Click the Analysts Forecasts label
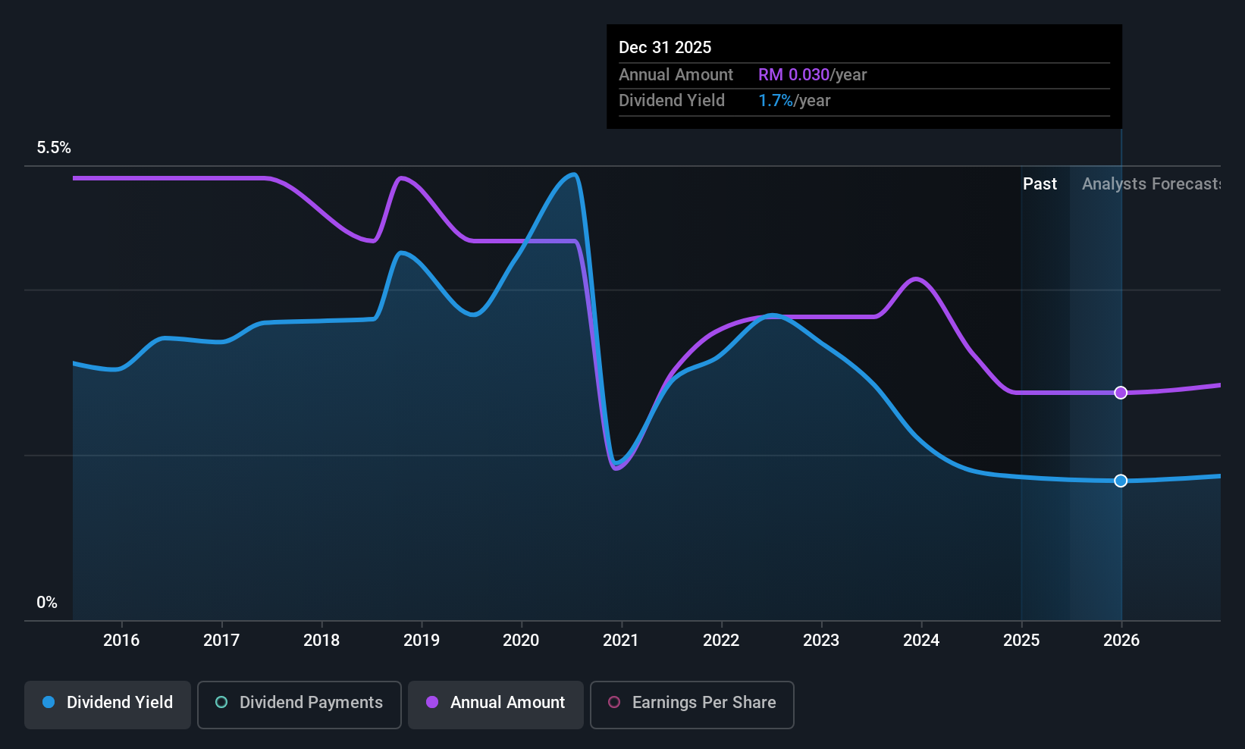 coord(1151,184)
